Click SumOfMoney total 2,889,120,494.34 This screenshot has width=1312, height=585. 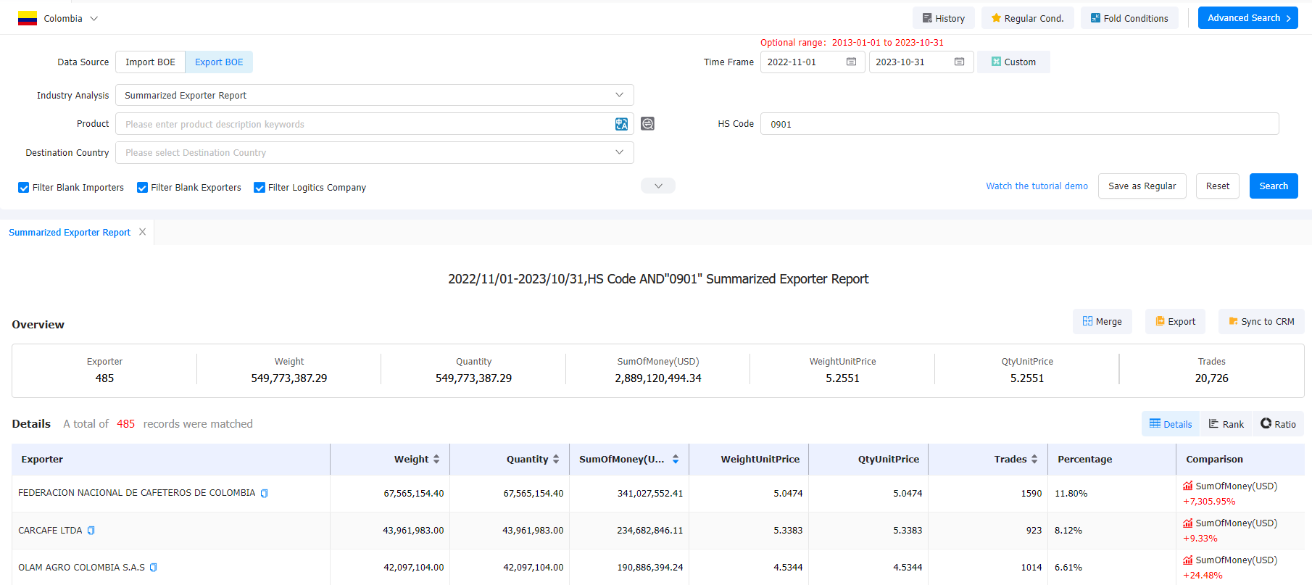[x=658, y=378]
